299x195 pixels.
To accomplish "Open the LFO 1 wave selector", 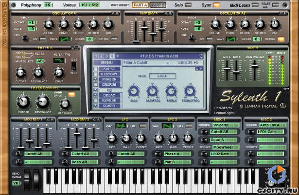I will [x=121, y=126].
